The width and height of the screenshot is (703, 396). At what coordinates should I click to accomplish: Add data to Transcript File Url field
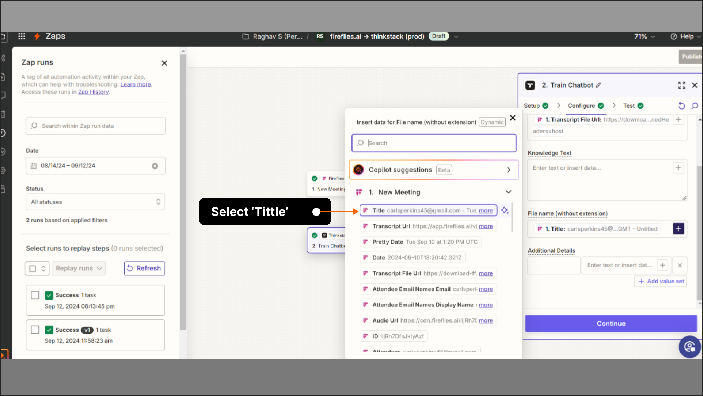tap(678, 119)
